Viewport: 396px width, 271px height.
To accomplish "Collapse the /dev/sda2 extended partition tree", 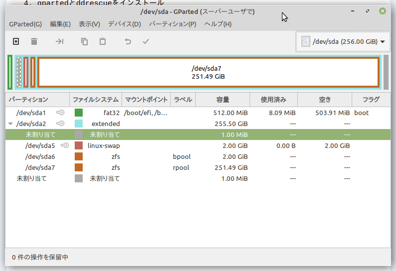I will click(x=10, y=124).
